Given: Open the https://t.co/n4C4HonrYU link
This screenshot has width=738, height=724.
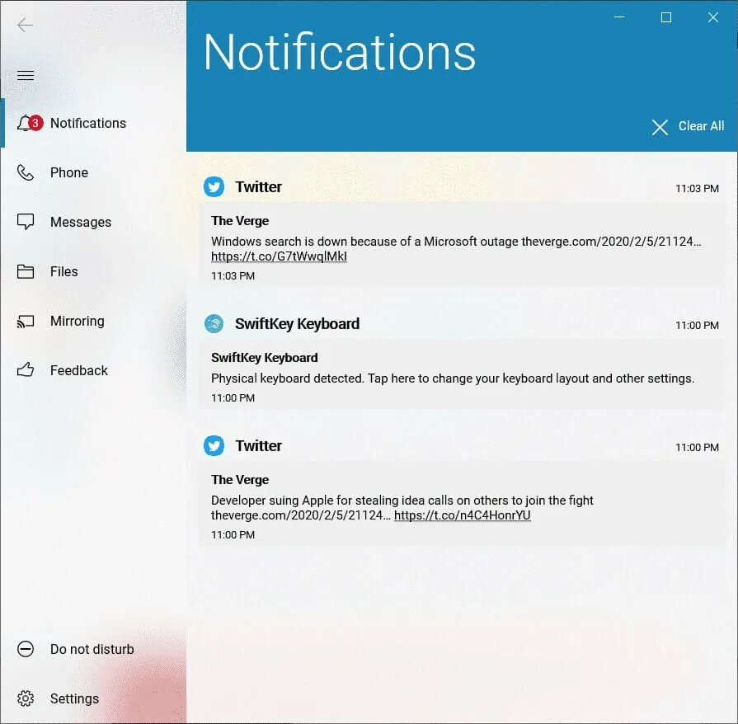Looking at the screenshot, I should click(463, 515).
